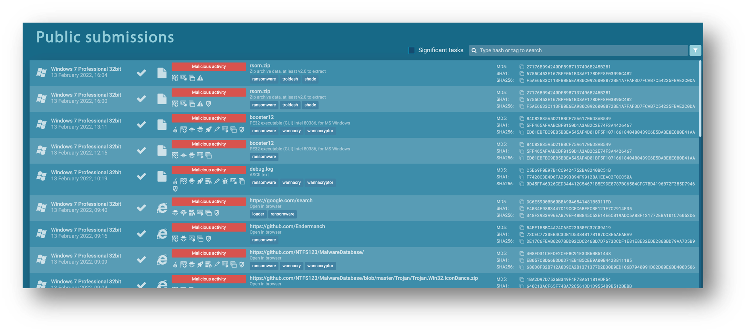The height and width of the screenshot is (334, 749).
Task: Select the troldesh tag on 16:04 rsom.zip
Action: (x=290, y=79)
